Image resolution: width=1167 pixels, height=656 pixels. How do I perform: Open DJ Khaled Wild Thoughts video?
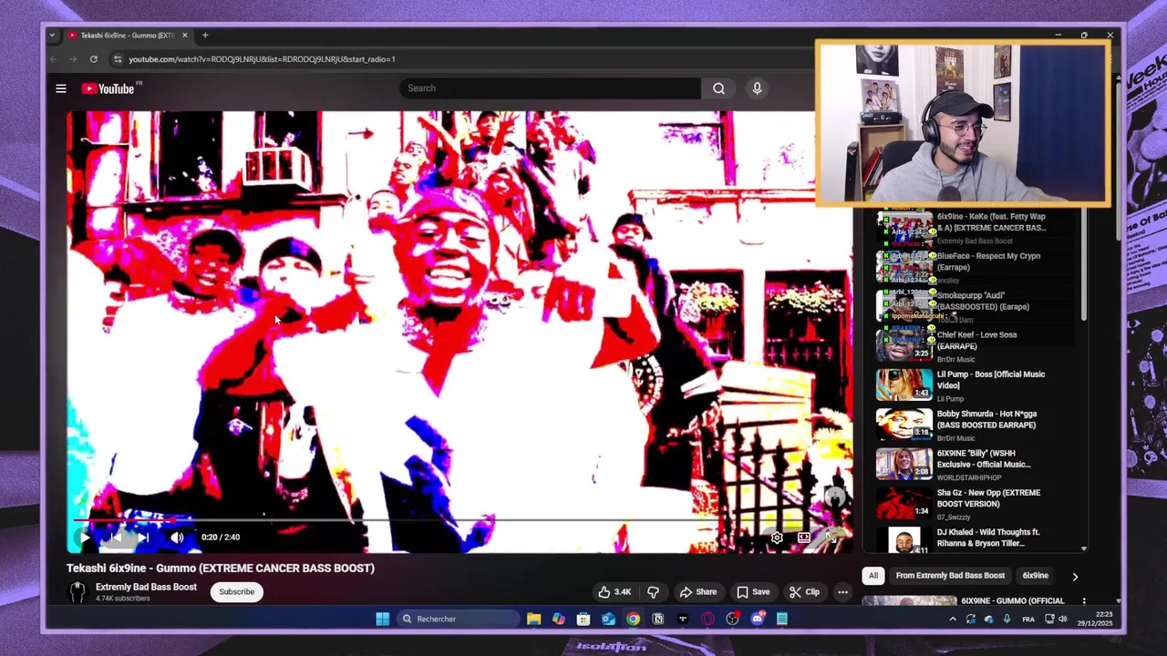(988, 538)
